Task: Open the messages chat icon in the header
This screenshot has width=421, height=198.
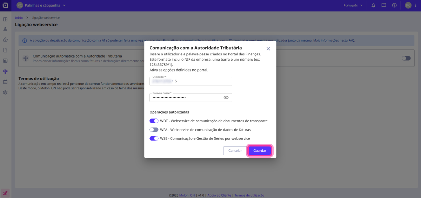Action: (384, 5)
